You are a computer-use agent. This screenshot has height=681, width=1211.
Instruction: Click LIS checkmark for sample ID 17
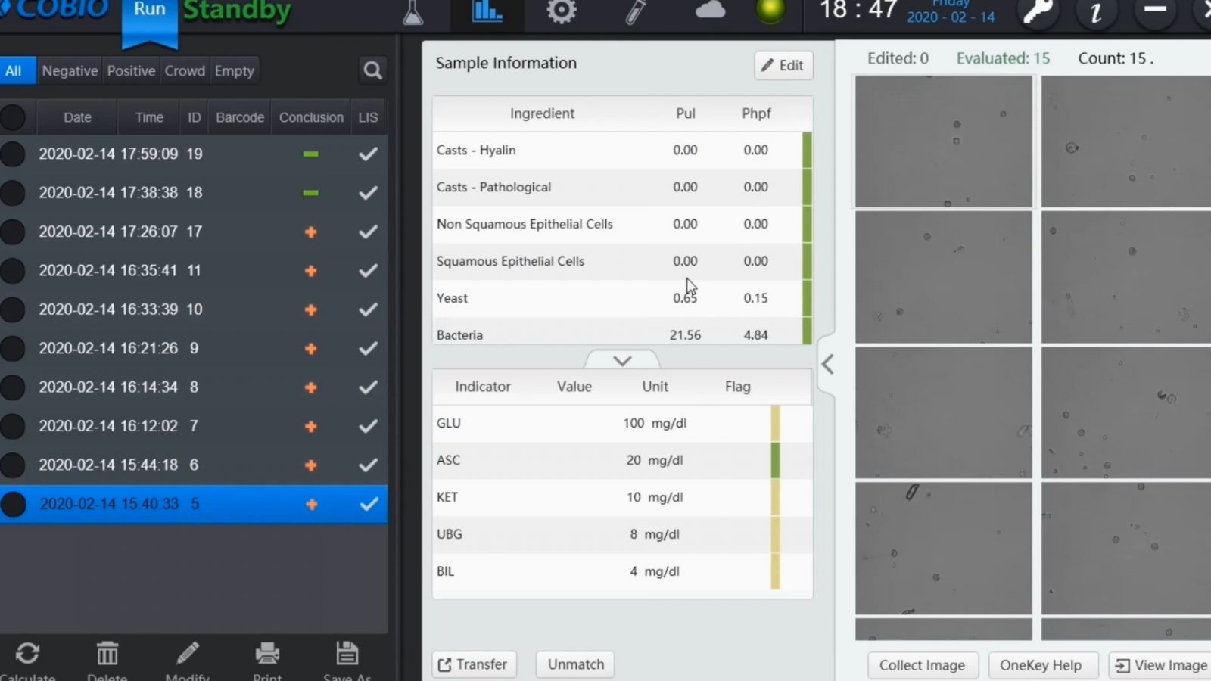tap(368, 232)
